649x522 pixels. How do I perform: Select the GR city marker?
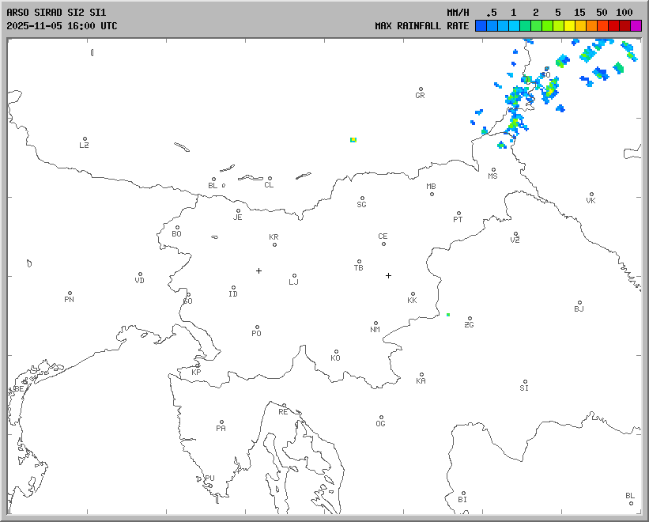[x=421, y=89]
